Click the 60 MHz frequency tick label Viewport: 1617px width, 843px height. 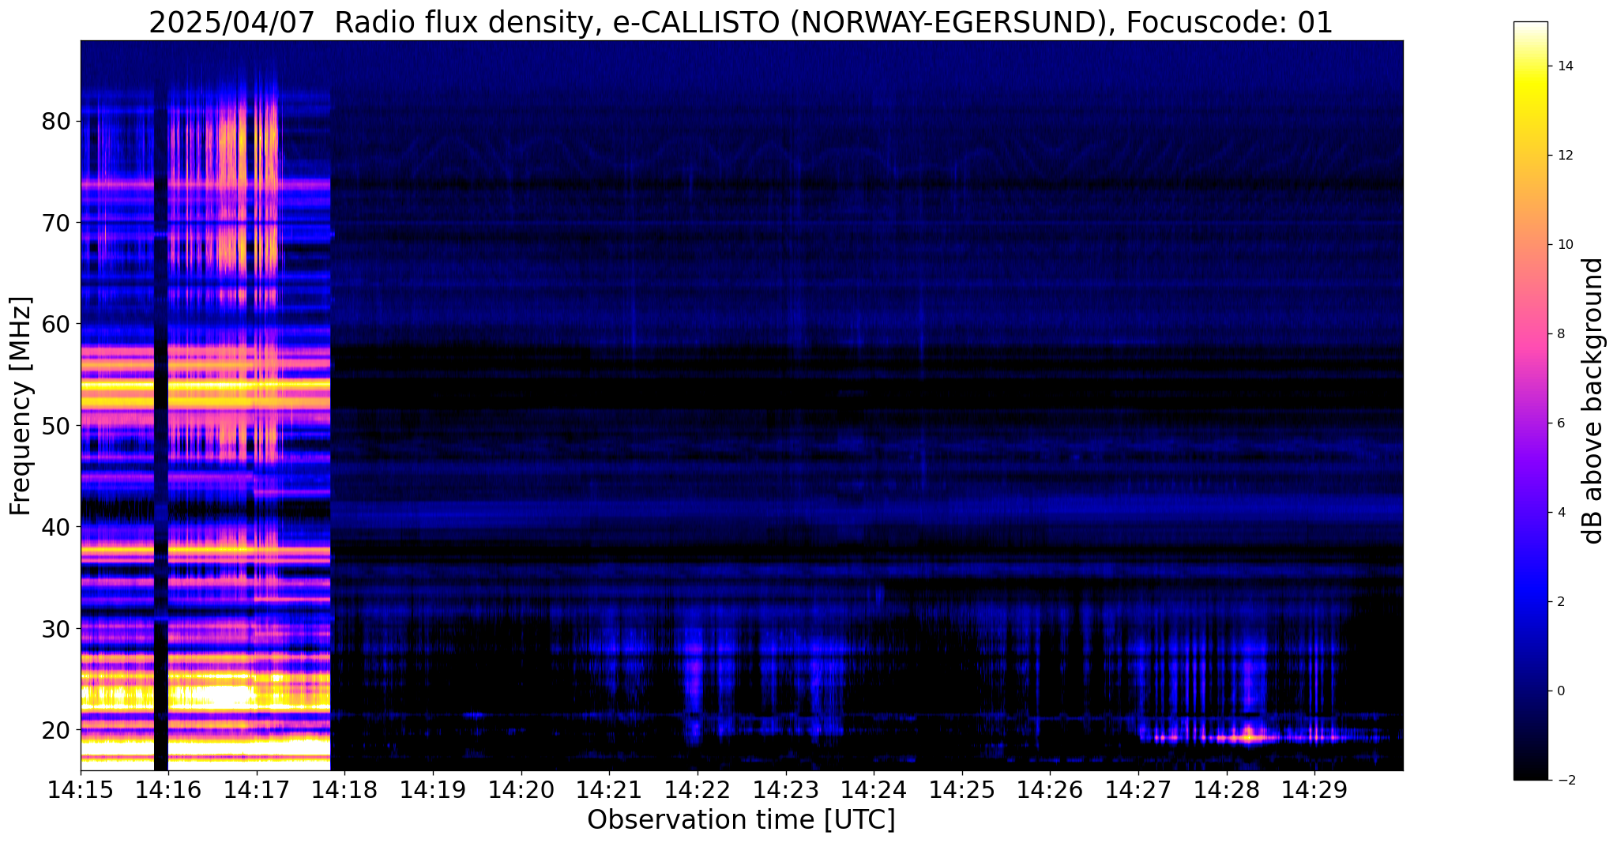[x=56, y=324]
